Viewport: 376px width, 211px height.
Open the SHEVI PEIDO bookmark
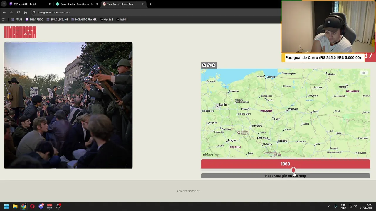[x=34, y=20]
